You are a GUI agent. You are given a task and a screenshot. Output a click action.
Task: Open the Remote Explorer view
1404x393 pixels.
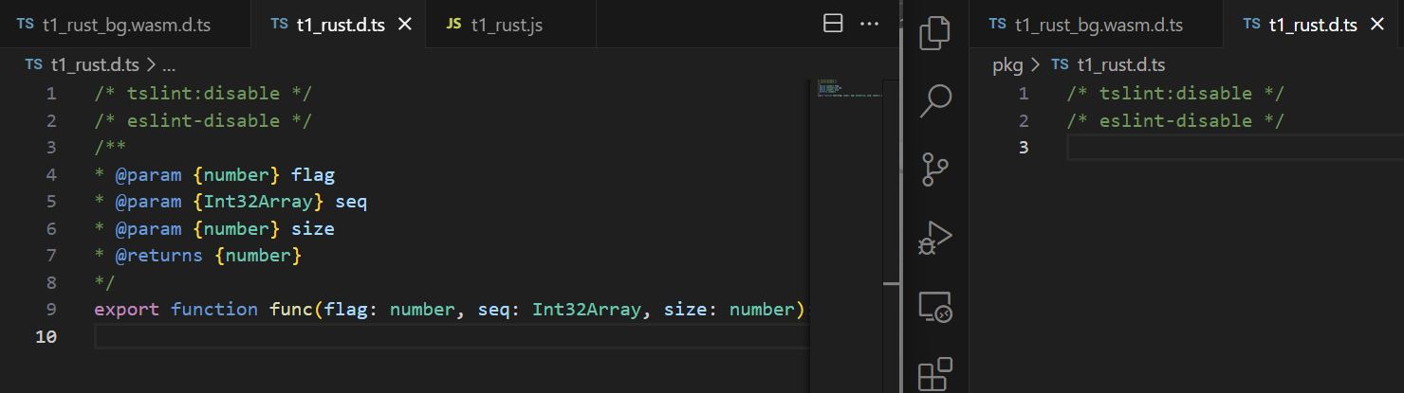935,307
